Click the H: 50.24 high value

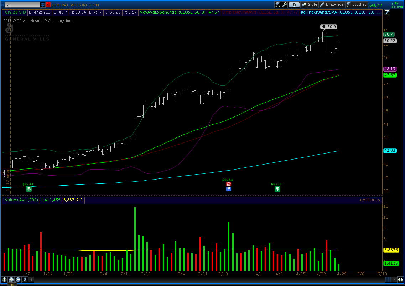(78, 12)
